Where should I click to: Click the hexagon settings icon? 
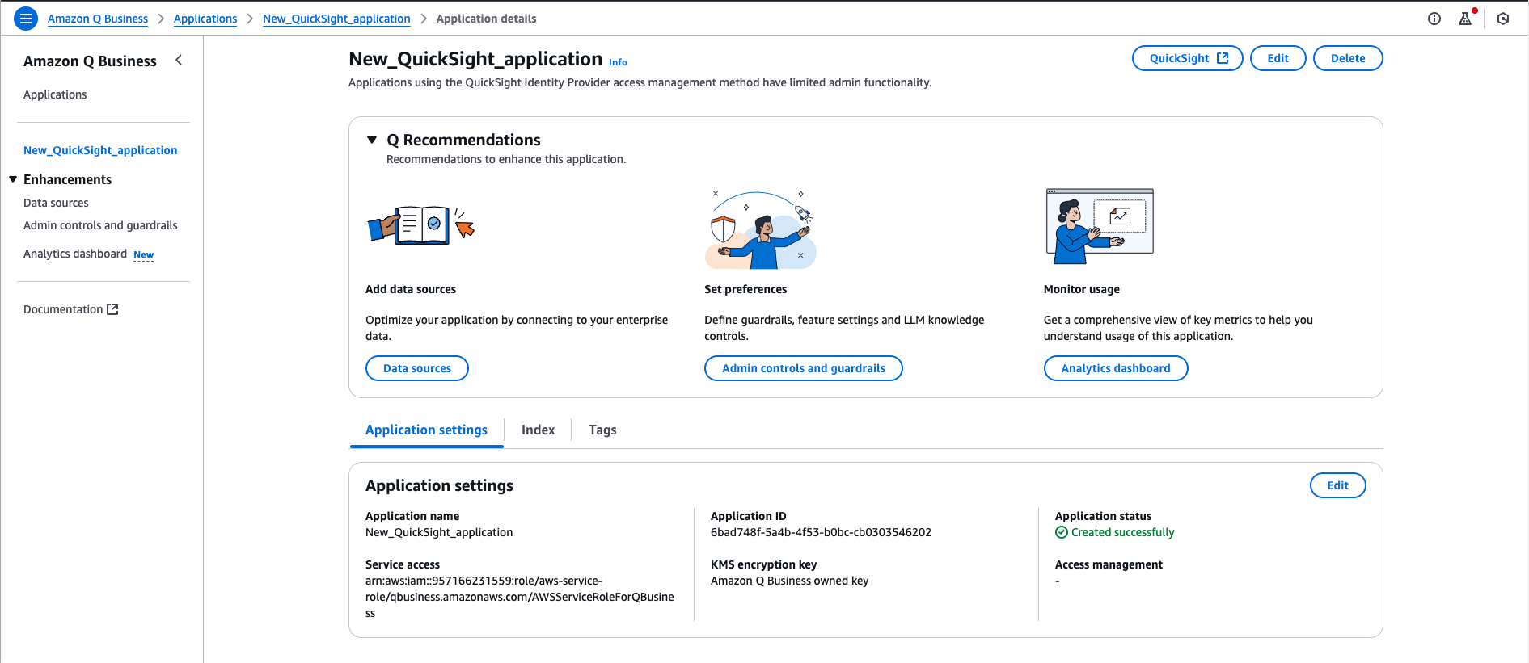1503,19
